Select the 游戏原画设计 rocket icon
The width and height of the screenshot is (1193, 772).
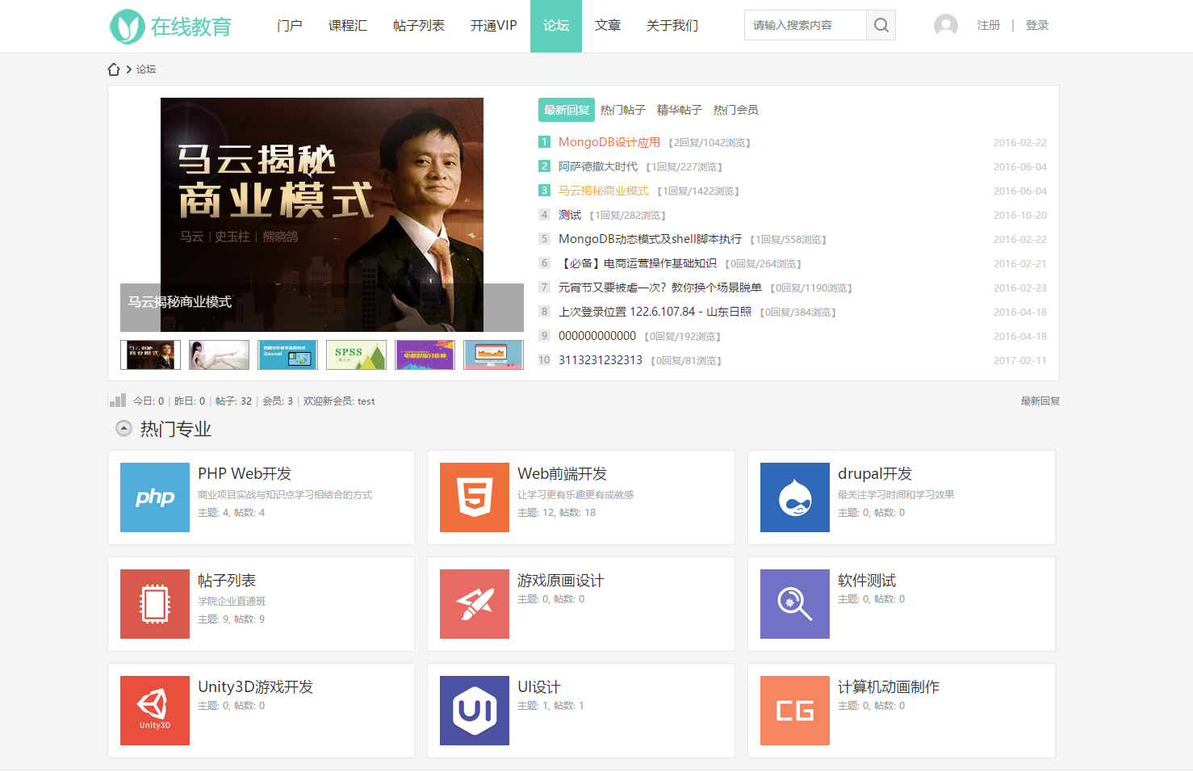click(x=475, y=604)
